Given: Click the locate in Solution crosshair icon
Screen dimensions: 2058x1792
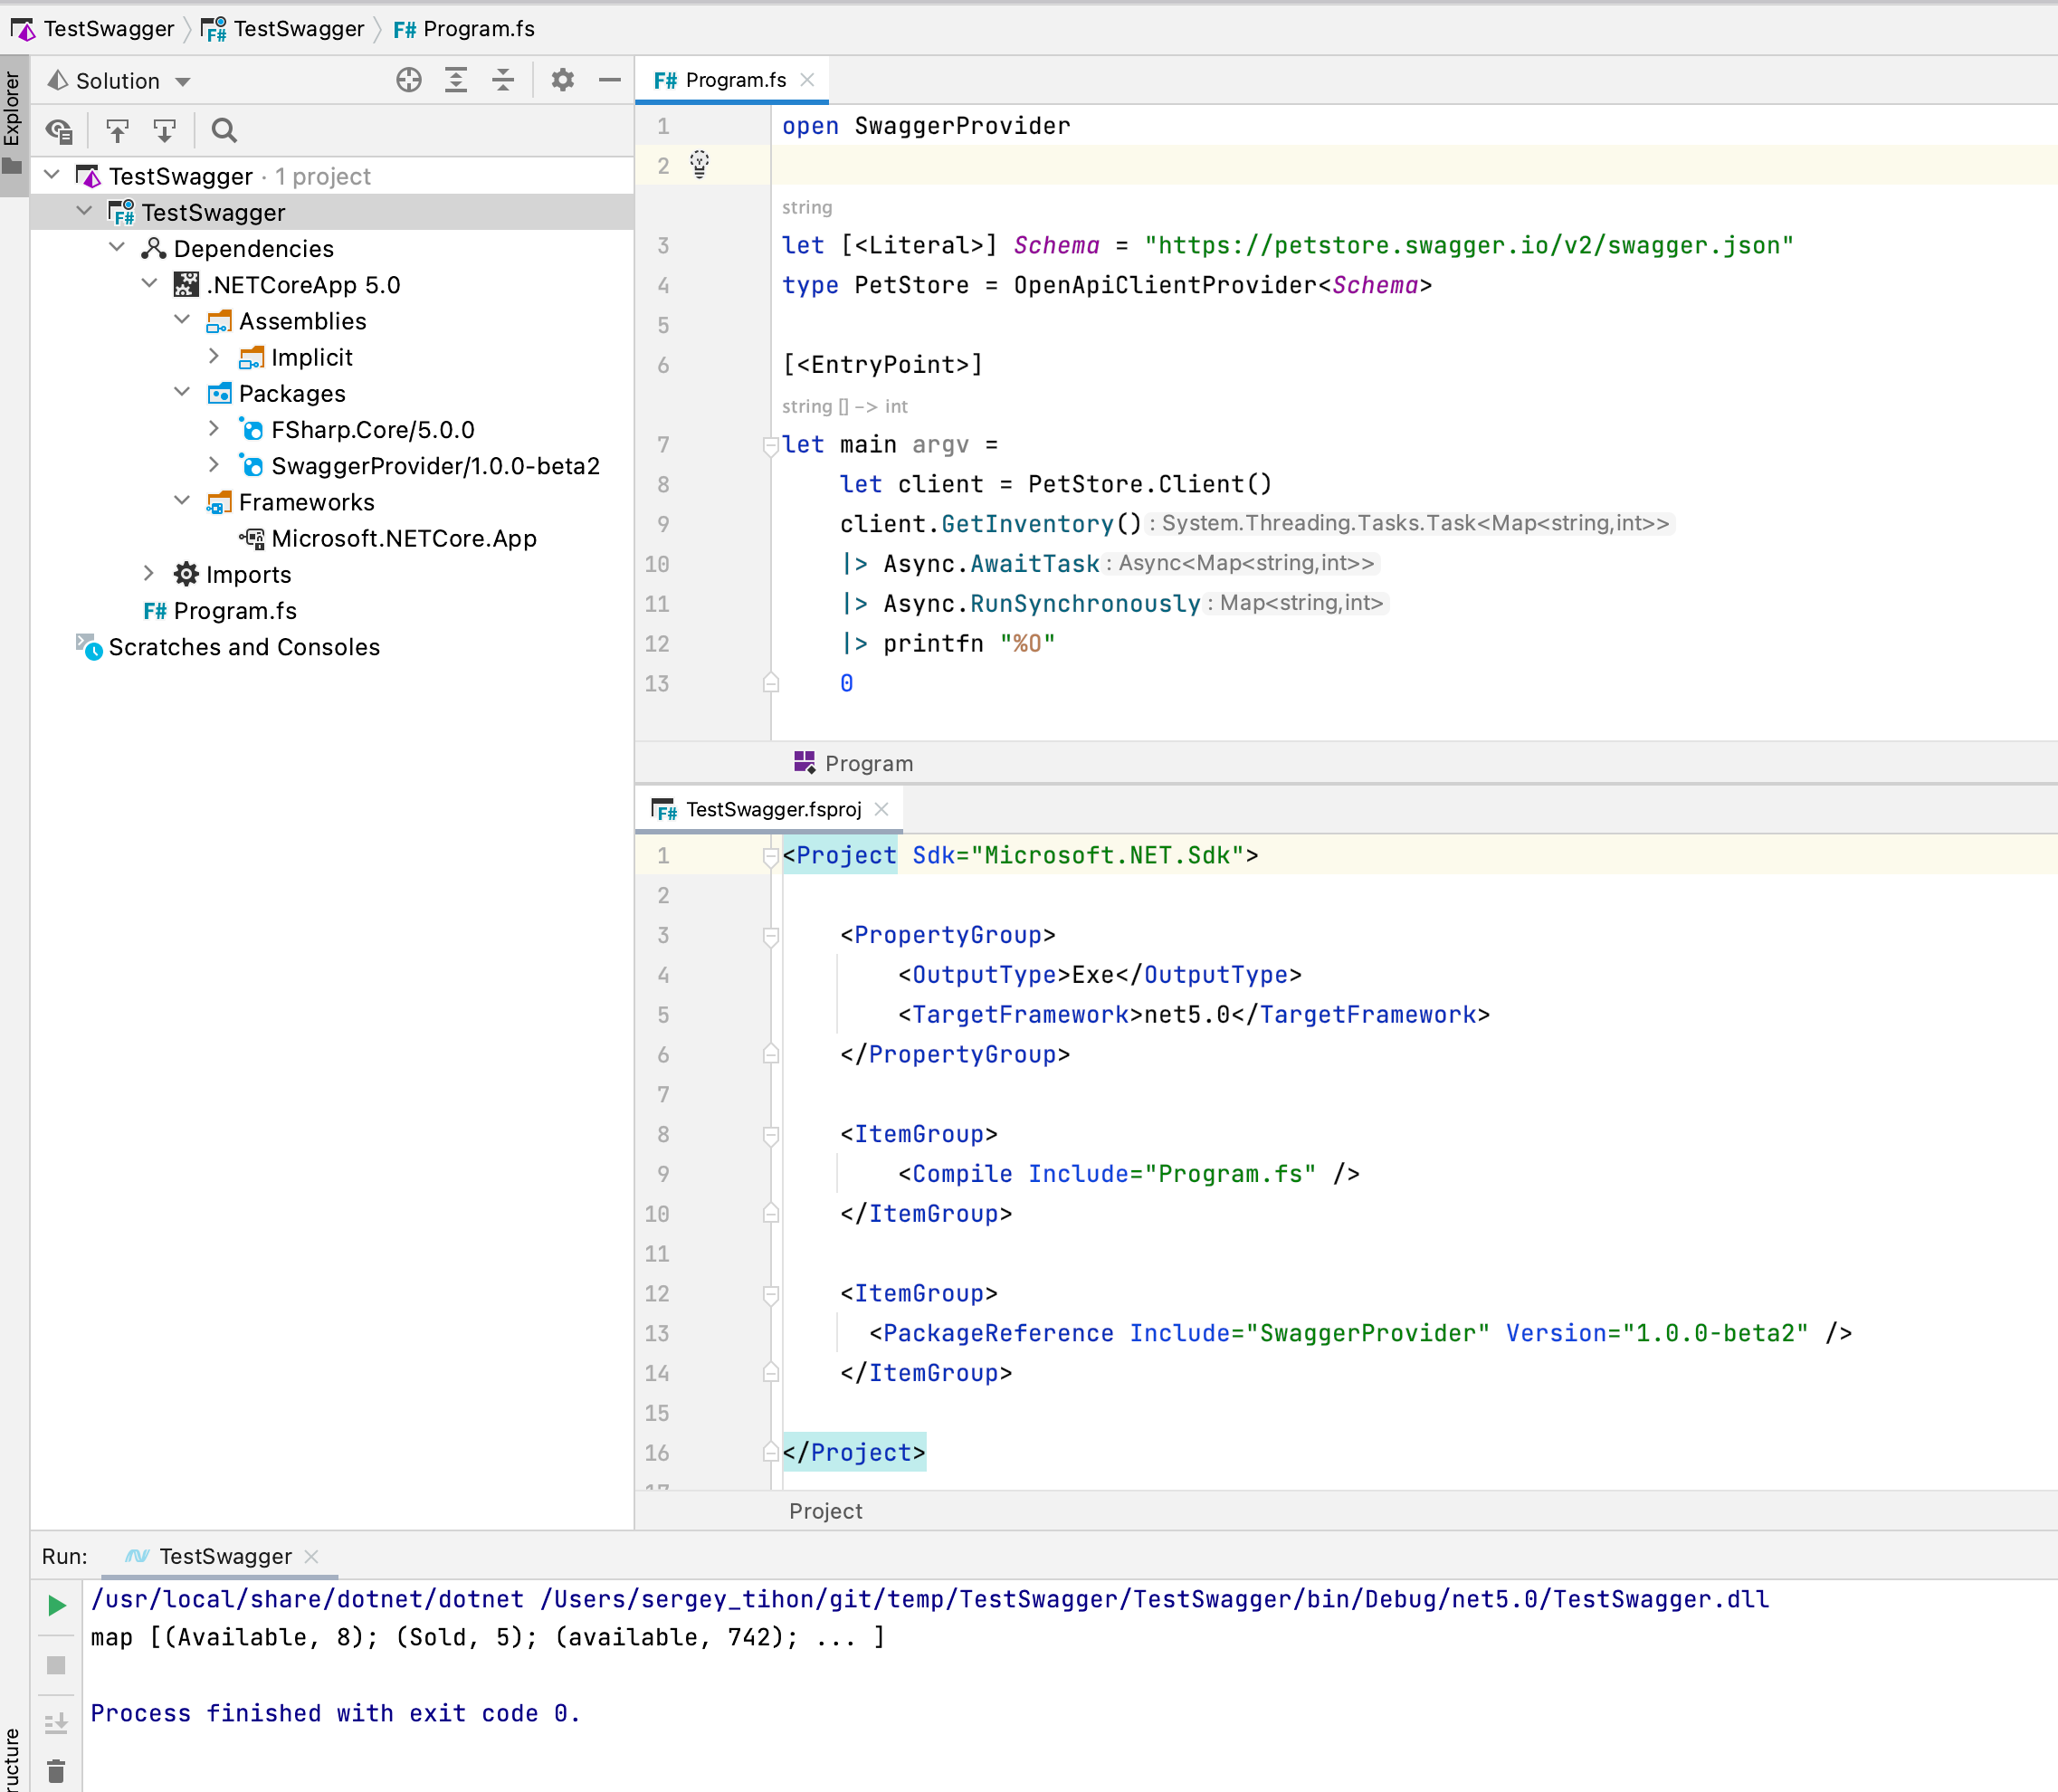Looking at the screenshot, I should coord(408,80).
